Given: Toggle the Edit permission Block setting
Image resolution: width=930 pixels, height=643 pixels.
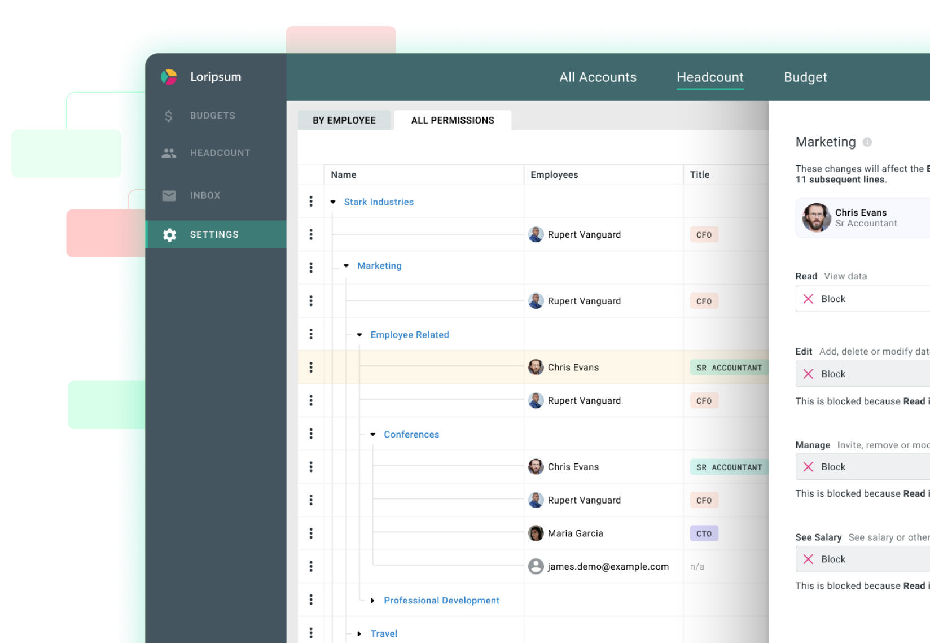Looking at the screenshot, I should click(809, 374).
